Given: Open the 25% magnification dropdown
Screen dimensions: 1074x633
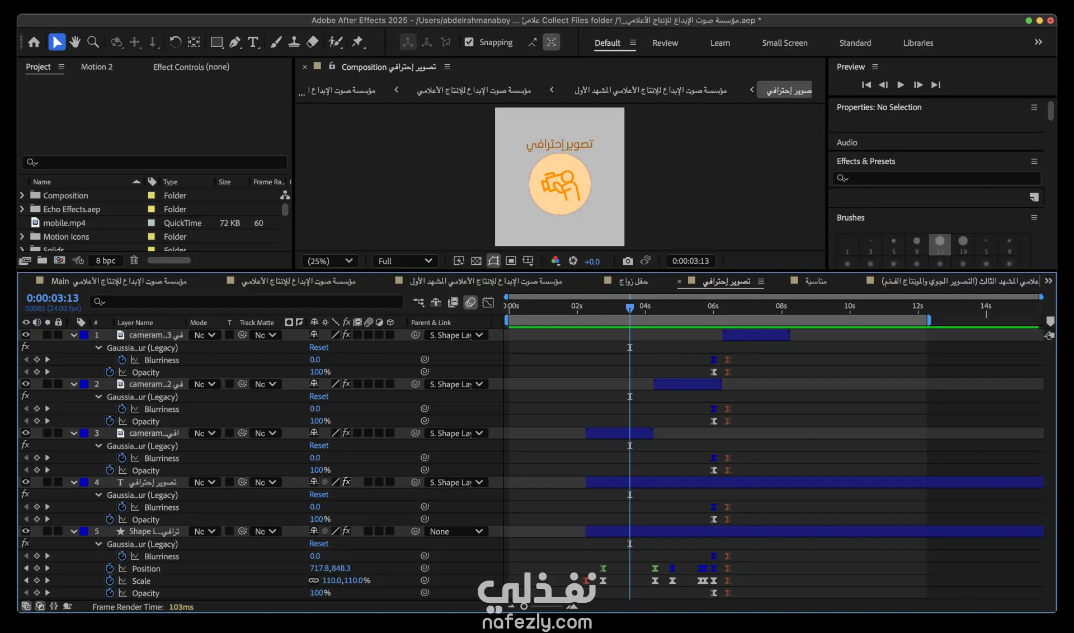Looking at the screenshot, I should click(329, 261).
